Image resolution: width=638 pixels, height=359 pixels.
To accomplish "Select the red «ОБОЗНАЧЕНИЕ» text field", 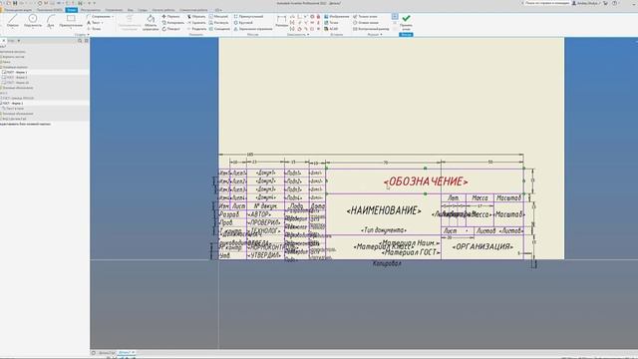I will click(426, 181).
